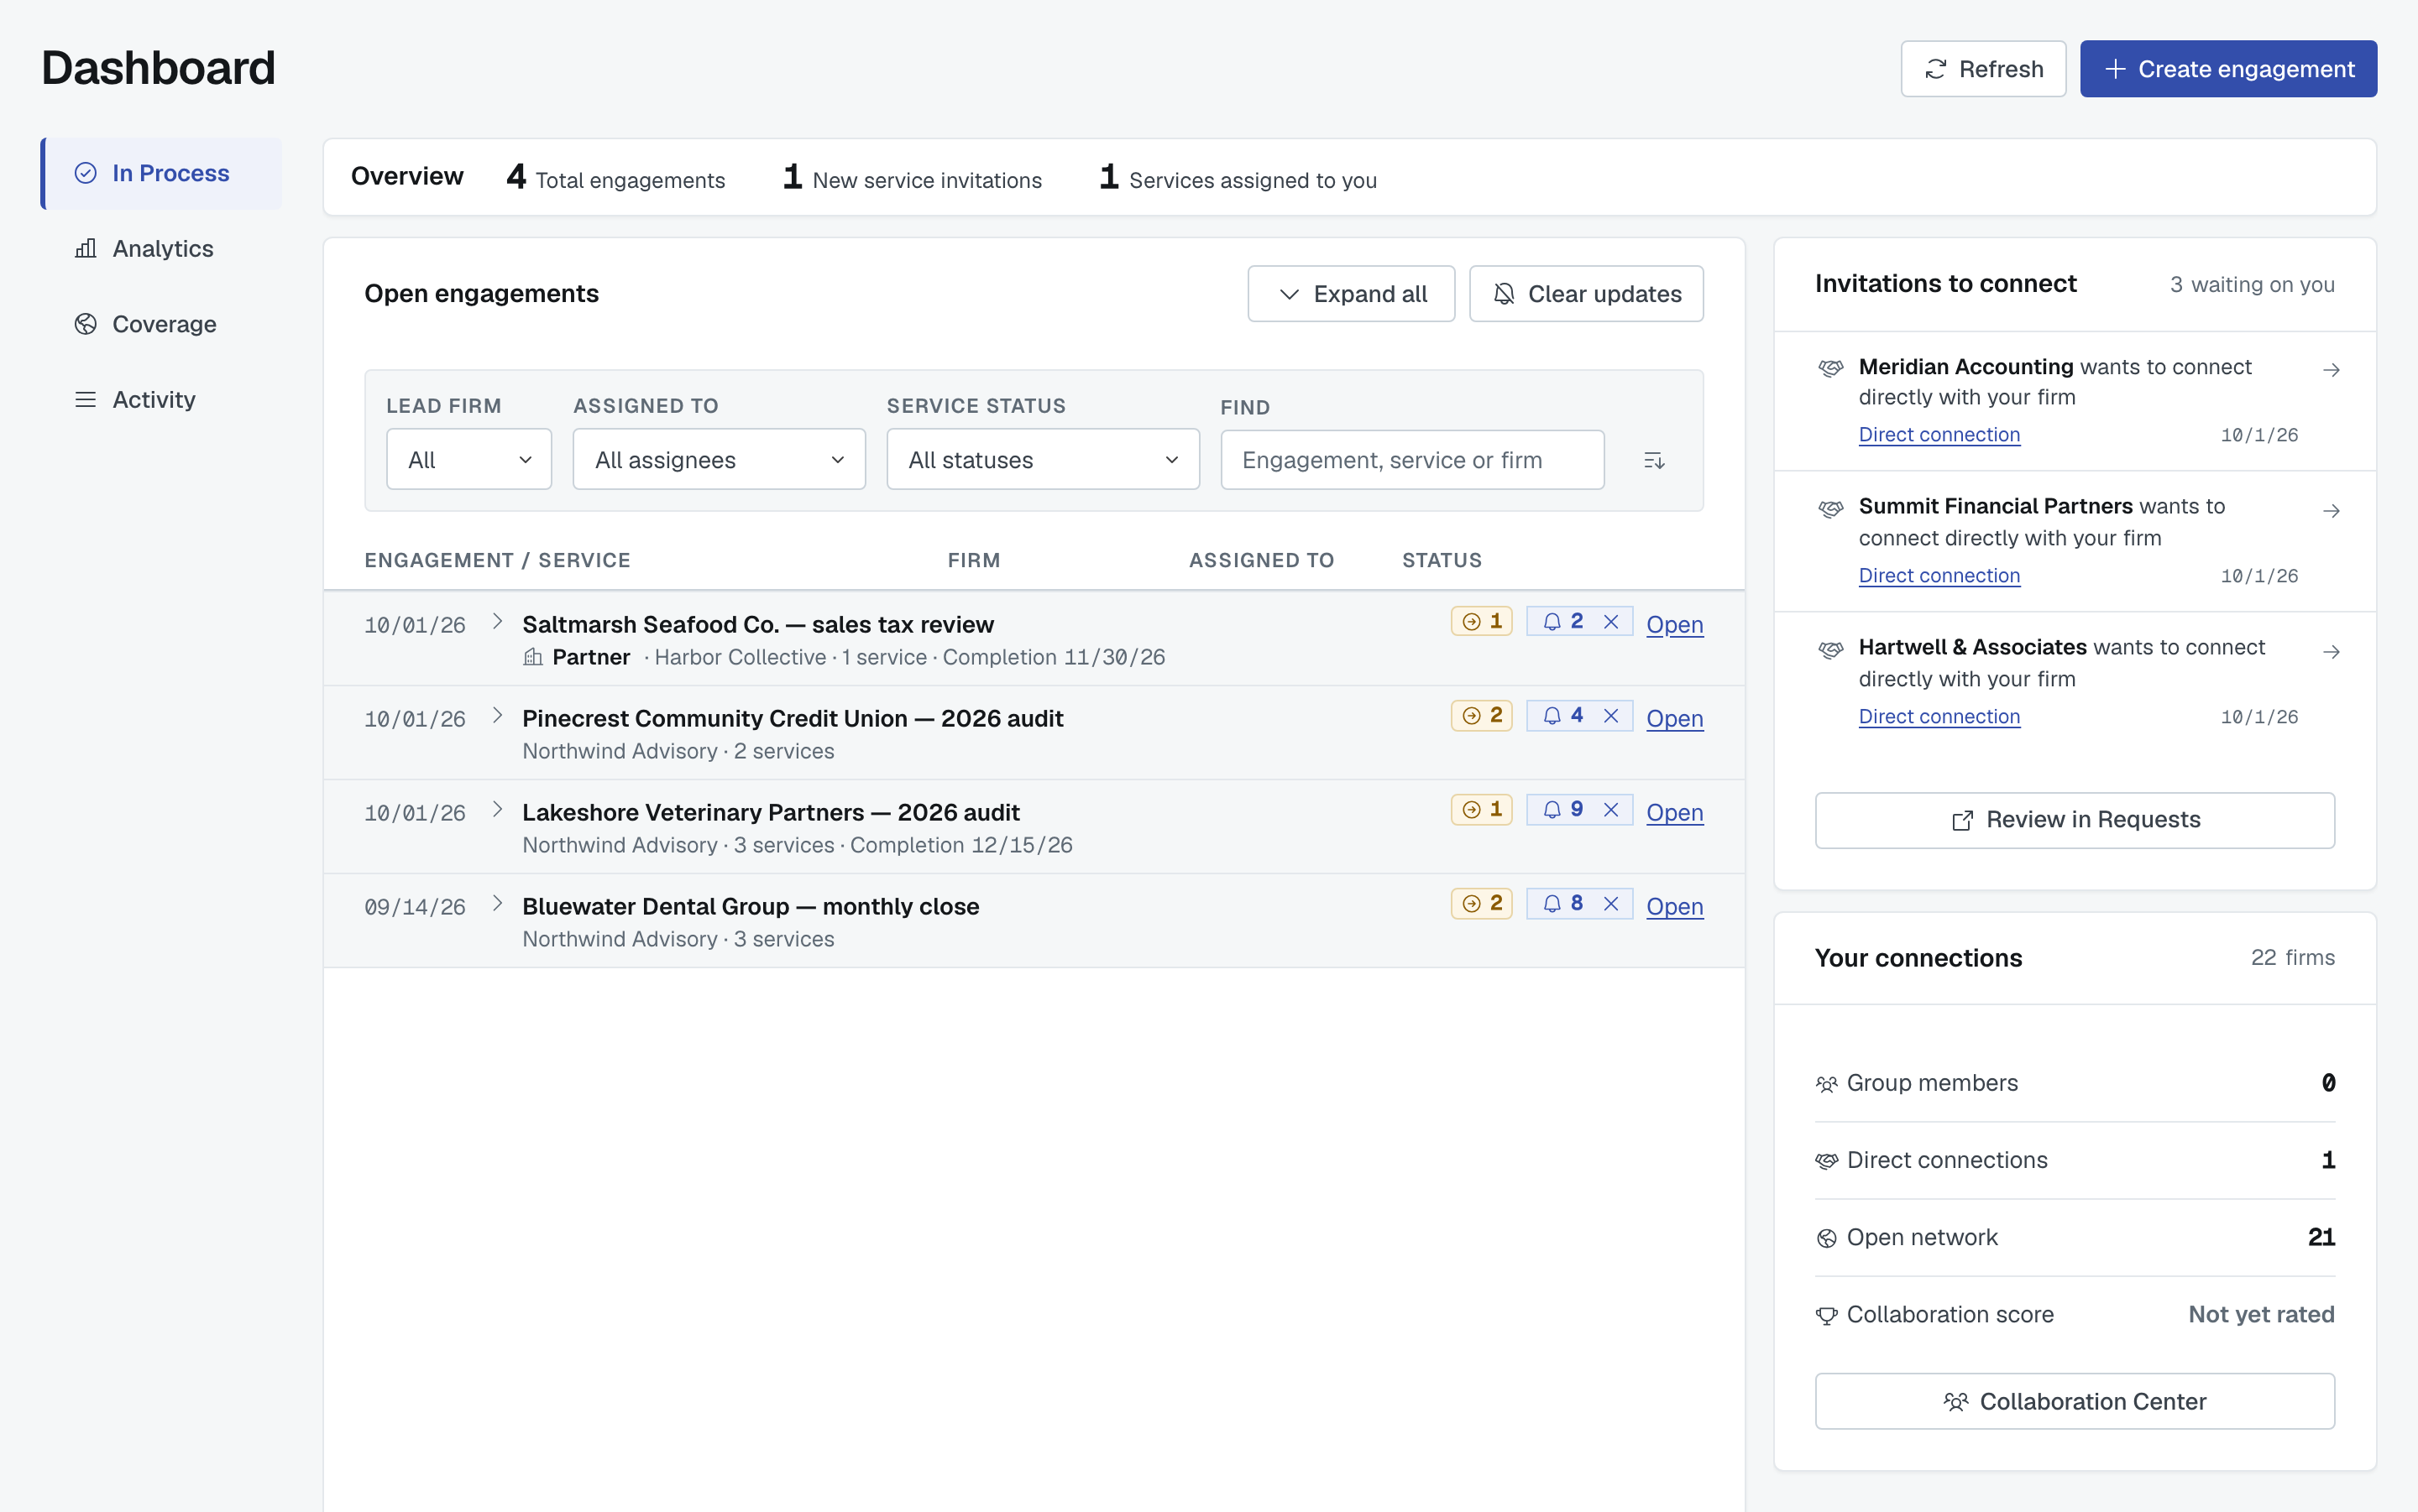This screenshot has width=2418, height=1512.
Task: Click arrow for Hartwell & Associates invitation
Action: tap(2331, 652)
